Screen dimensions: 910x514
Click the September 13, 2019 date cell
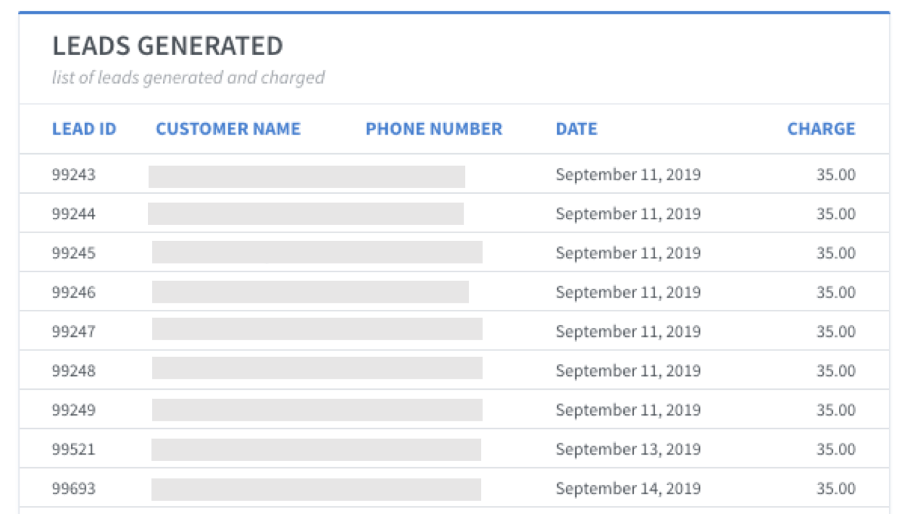click(628, 449)
